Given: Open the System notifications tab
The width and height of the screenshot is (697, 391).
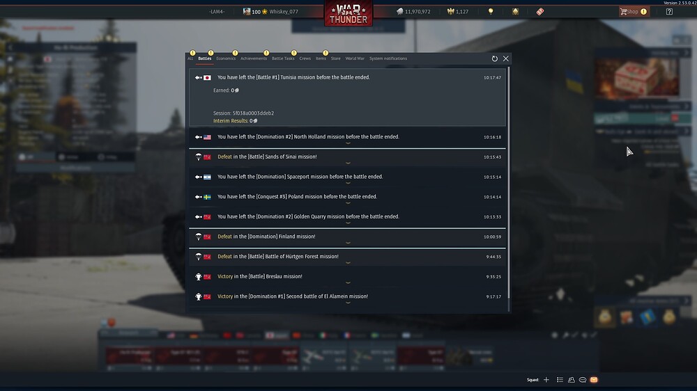Looking at the screenshot, I should coord(388,58).
